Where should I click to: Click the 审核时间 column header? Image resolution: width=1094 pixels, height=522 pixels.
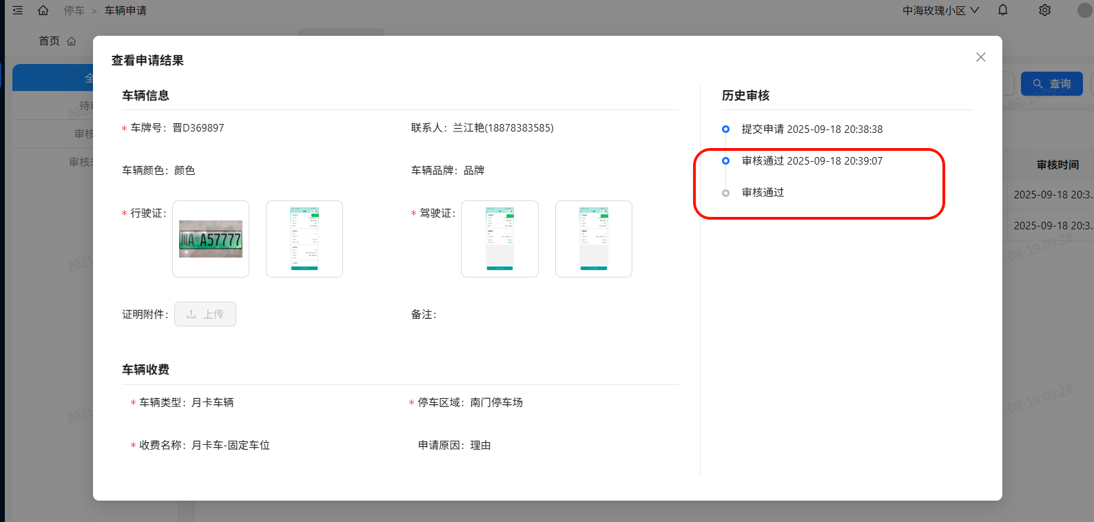coord(1057,165)
